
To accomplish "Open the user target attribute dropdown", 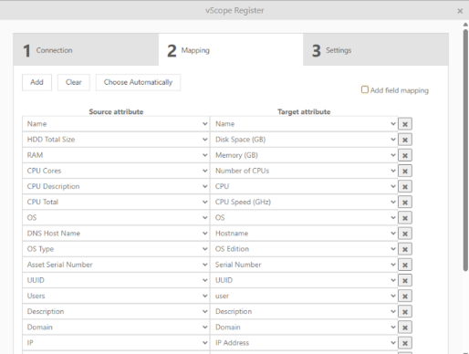I will point(304,296).
